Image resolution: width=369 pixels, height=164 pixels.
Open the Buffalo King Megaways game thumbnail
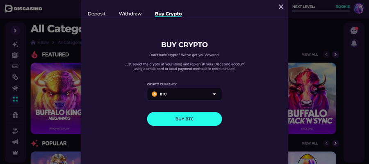click(56, 98)
